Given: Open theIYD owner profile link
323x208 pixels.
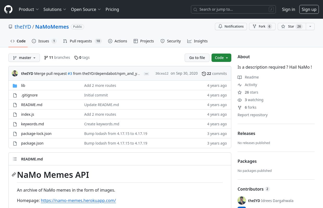Looking at the screenshot, I should click(23, 27).
